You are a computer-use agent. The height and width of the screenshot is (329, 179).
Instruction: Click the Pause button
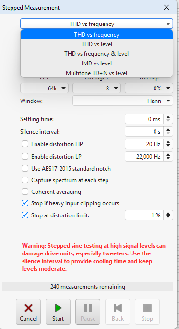pyautogui.click(x=88, y=312)
